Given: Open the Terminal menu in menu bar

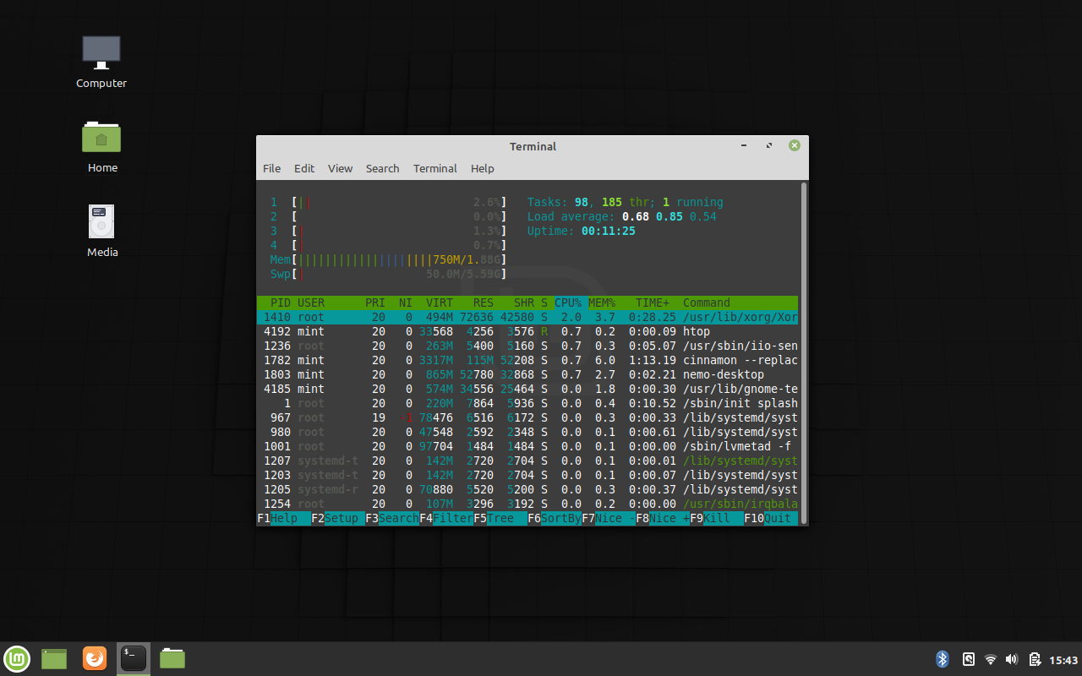Looking at the screenshot, I should [x=435, y=168].
